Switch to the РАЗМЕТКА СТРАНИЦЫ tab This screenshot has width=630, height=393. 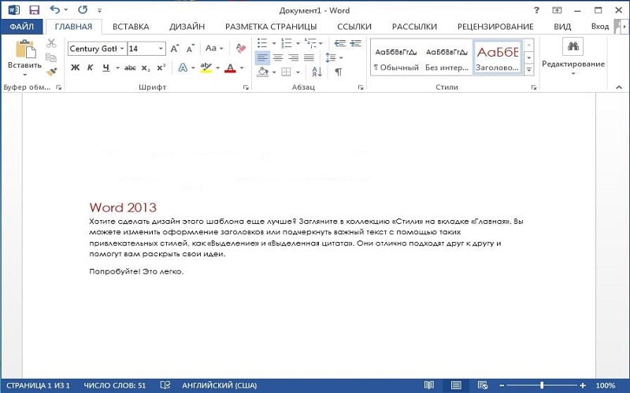271,27
